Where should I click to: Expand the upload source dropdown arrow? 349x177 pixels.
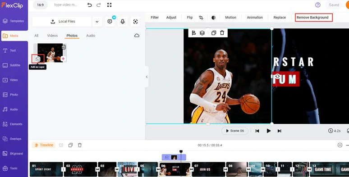pyautogui.click(x=97, y=22)
